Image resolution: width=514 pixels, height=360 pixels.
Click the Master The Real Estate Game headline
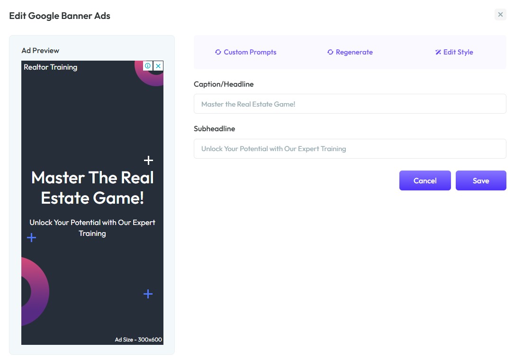click(92, 188)
